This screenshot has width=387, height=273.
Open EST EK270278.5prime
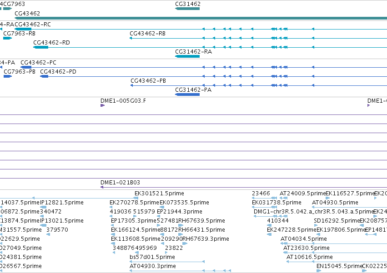coord(135,203)
